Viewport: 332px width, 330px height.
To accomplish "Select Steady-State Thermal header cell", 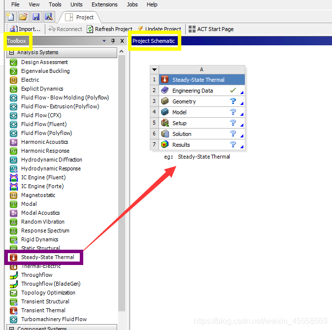I will 202,80.
